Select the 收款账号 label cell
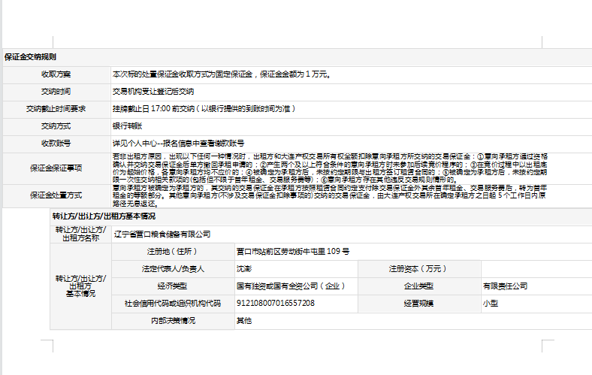 (56, 143)
